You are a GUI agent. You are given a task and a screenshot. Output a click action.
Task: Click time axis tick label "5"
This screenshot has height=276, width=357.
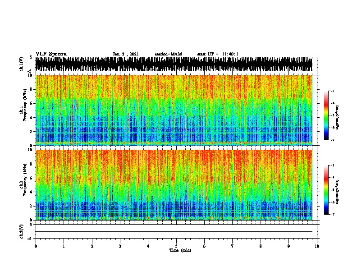pos(176,246)
